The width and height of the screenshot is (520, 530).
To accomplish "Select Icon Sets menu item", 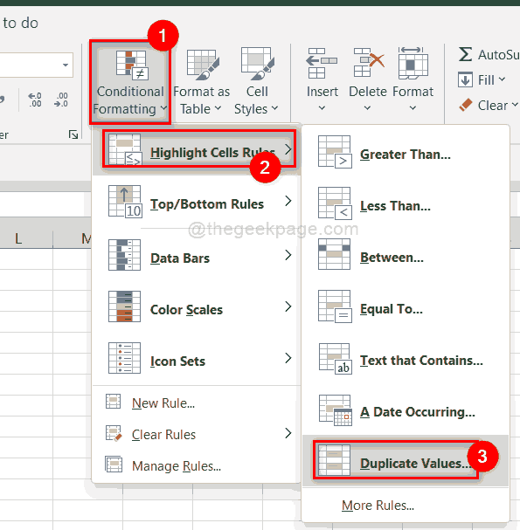I will point(197,358).
